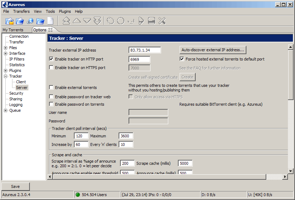Click the Maximum poll interval field 3600
295x200 pixels.
tap(126, 136)
